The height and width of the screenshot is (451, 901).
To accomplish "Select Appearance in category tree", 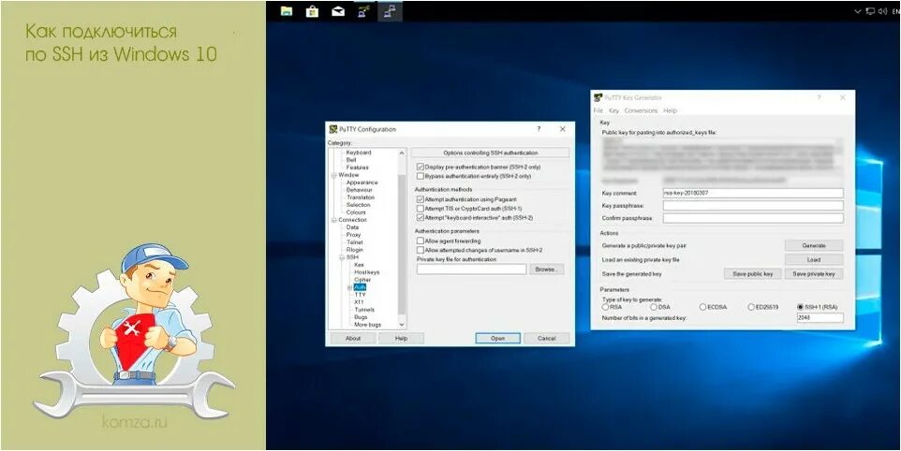I will [362, 182].
